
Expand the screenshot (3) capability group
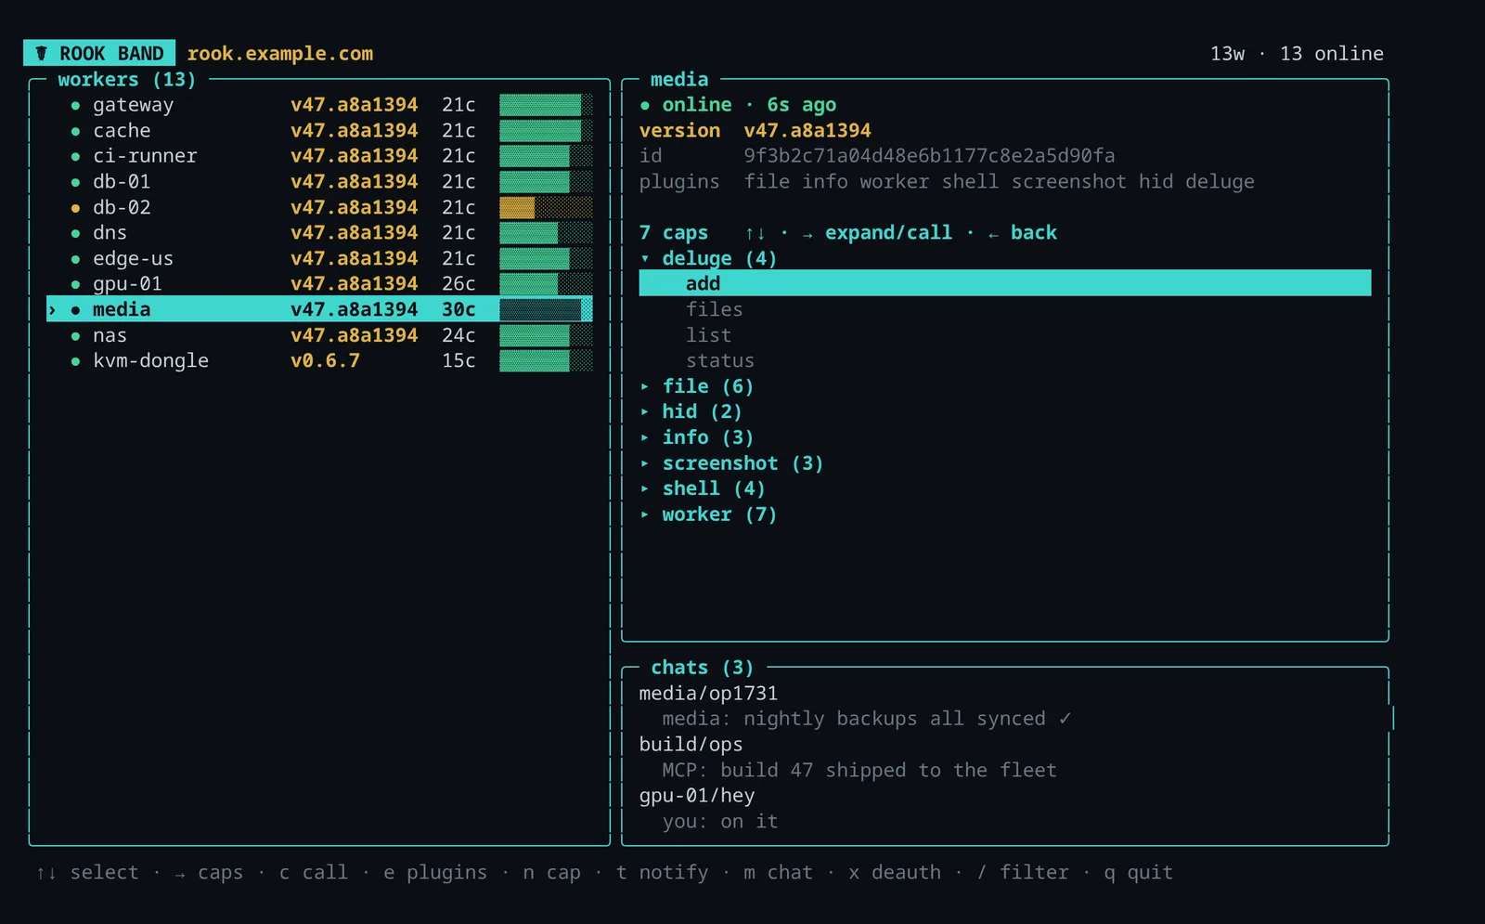(x=732, y=463)
